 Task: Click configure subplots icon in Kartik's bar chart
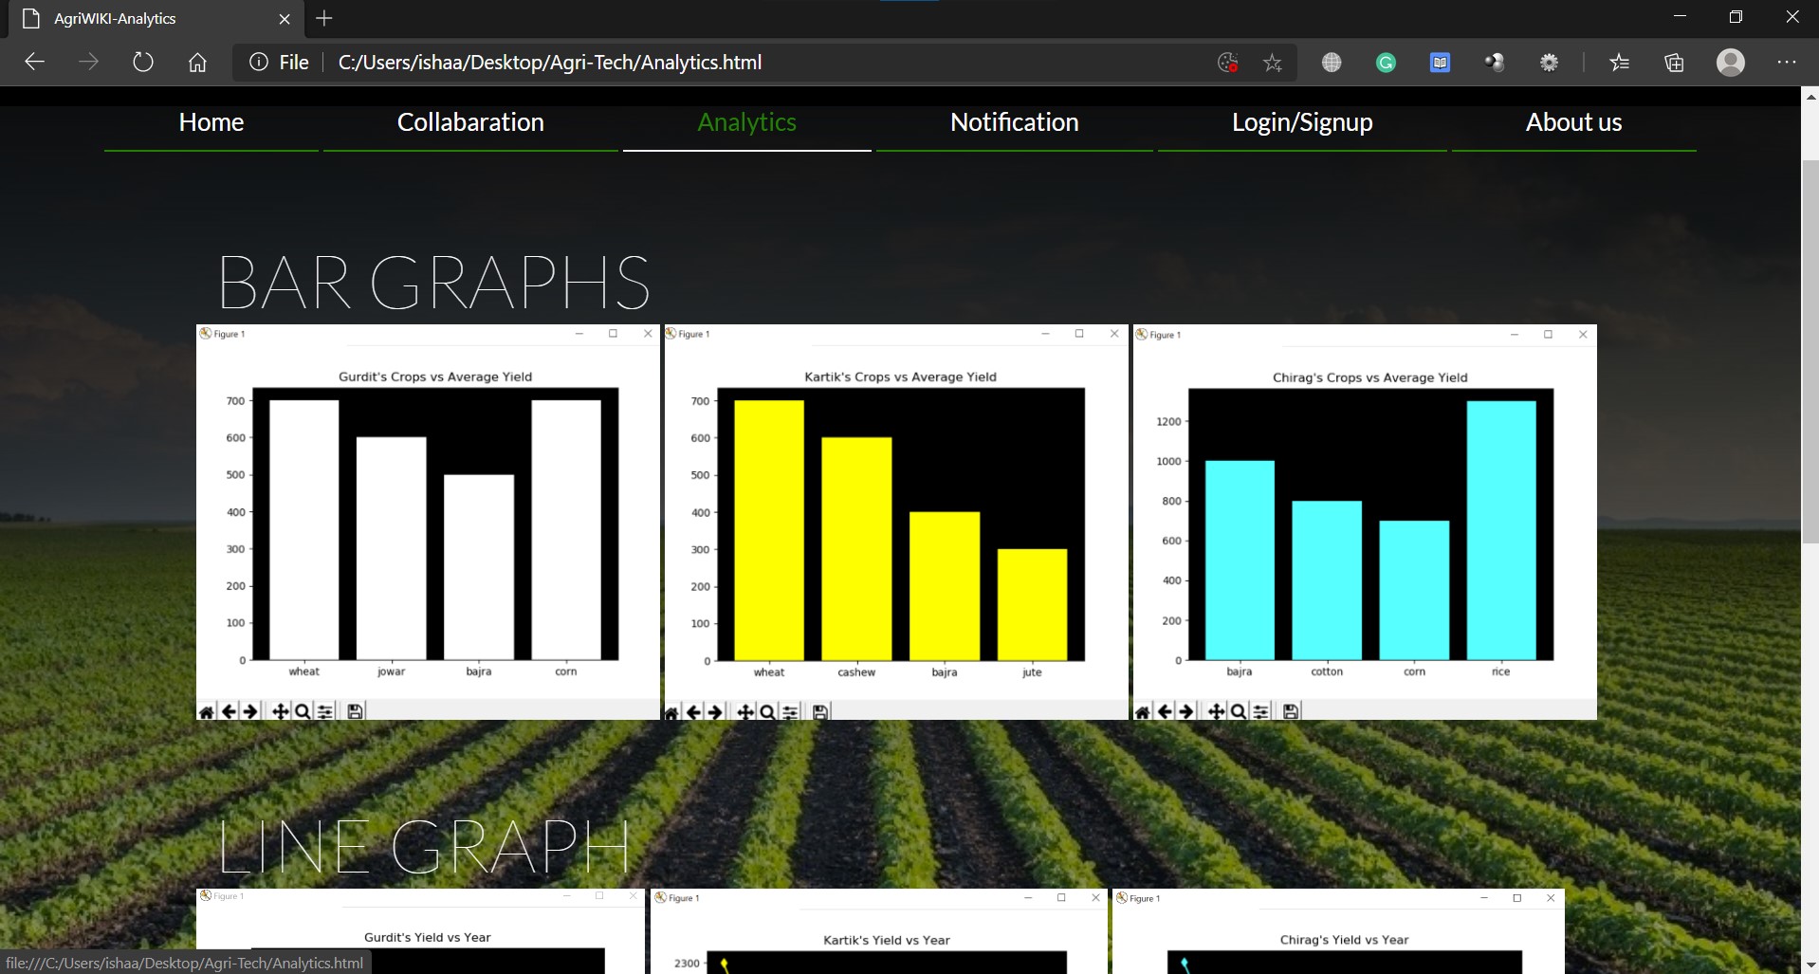790,712
